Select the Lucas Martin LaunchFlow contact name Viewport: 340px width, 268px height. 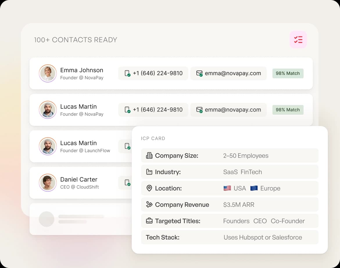point(78,143)
